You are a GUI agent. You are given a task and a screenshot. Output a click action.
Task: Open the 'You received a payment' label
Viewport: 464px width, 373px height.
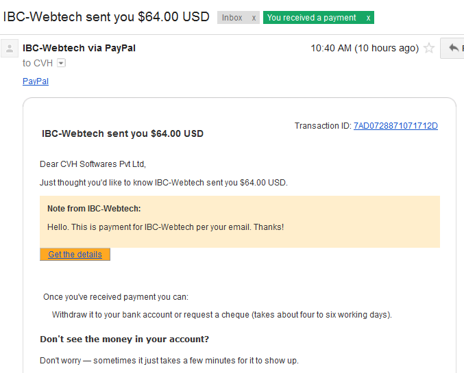click(311, 18)
